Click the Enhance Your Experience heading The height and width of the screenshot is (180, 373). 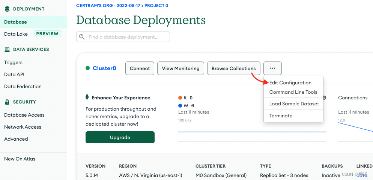(x=121, y=98)
